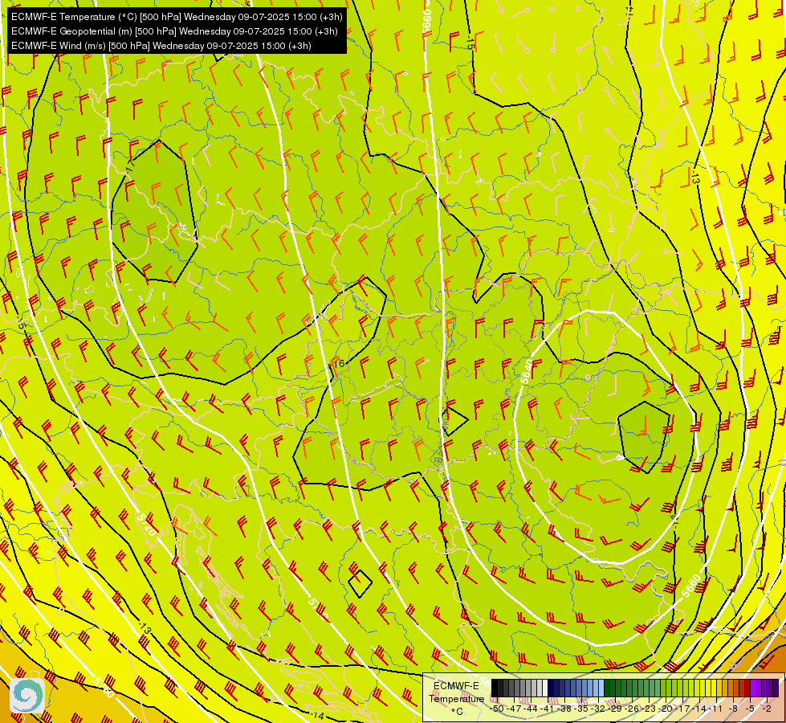Click the -29 legend tick value

pyautogui.click(x=615, y=709)
